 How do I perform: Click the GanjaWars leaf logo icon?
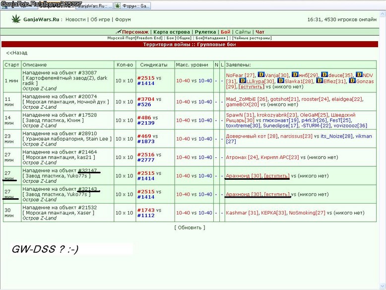tap(16, 19)
